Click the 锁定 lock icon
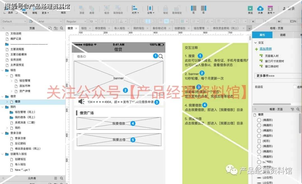 166,8
